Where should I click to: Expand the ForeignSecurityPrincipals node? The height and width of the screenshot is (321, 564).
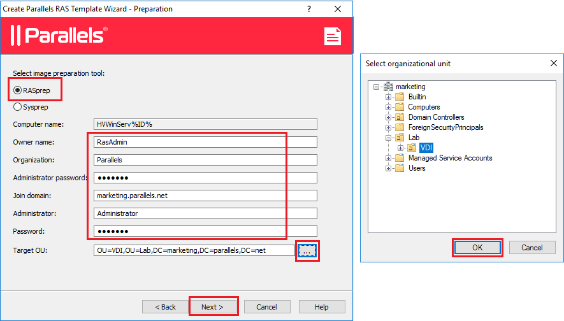point(388,127)
